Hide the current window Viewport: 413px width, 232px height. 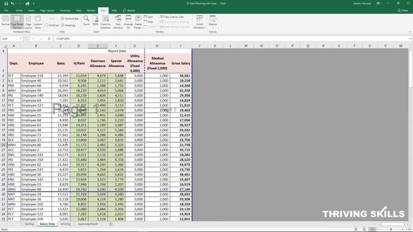pos(148,22)
